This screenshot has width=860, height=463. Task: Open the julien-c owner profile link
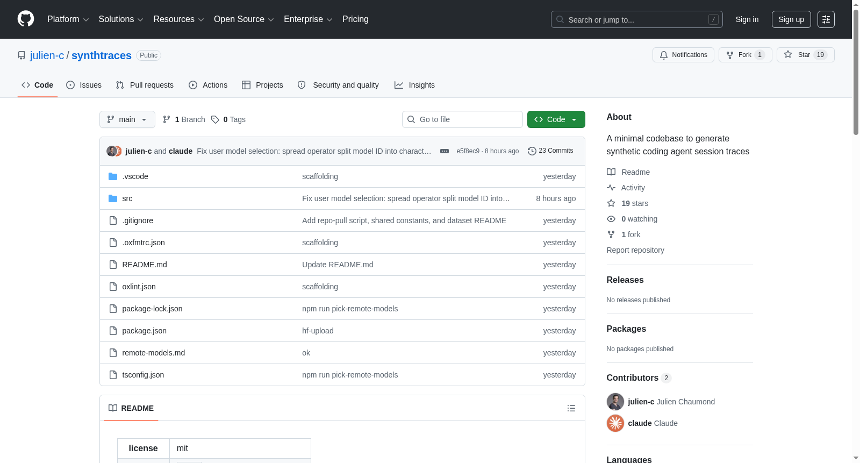[47, 55]
